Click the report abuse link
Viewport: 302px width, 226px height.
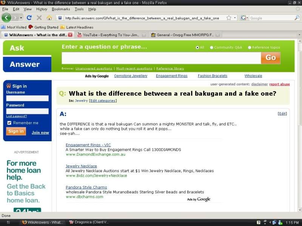[279, 84]
